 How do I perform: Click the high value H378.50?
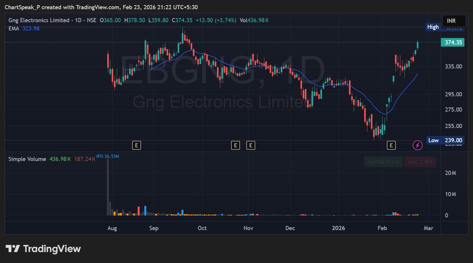click(x=135, y=20)
